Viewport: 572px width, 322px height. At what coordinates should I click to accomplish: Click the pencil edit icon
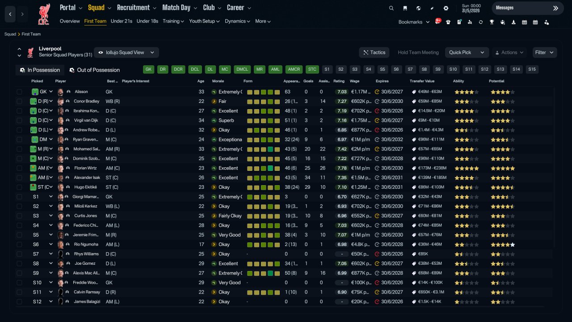pyautogui.click(x=432, y=8)
